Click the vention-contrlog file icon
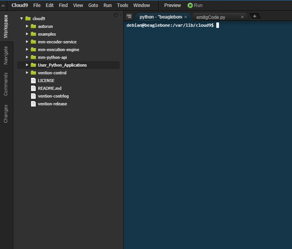The image size is (292, 249). [33, 96]
